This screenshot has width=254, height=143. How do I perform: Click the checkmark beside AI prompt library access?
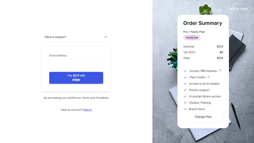pyautogui.click(x=185, y=96)
